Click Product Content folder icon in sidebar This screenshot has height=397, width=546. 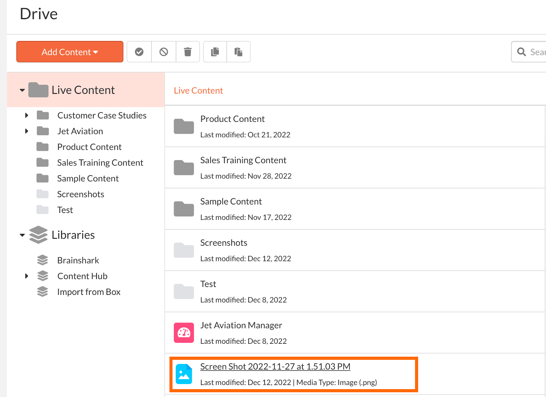click(43, 147)
